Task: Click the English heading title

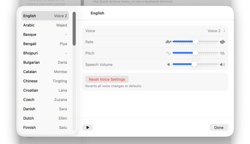Action: coord(97,13)
